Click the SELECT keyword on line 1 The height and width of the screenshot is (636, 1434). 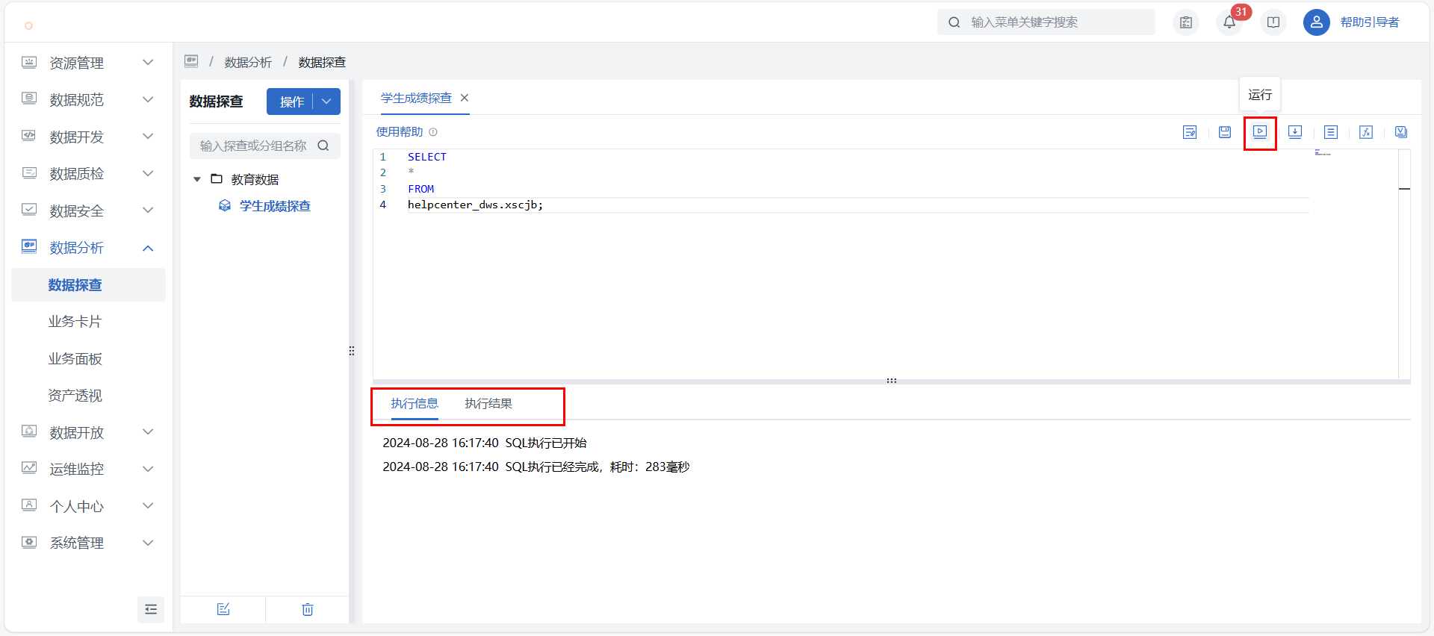tap(427, 157)
